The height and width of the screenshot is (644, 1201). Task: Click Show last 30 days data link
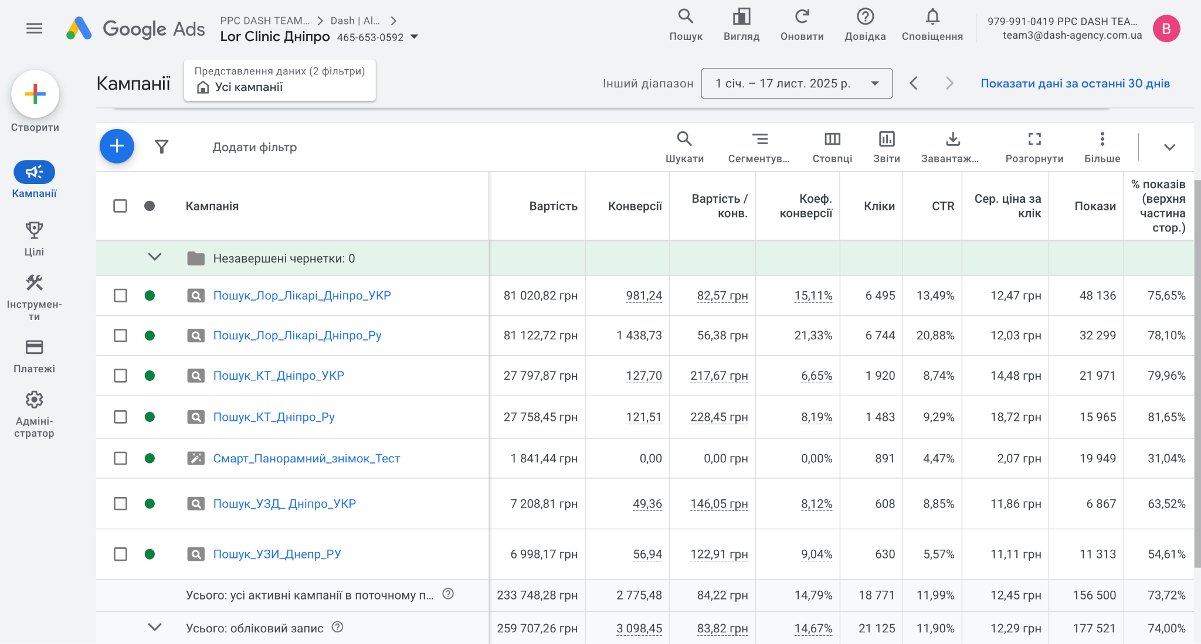point(1075,83)
